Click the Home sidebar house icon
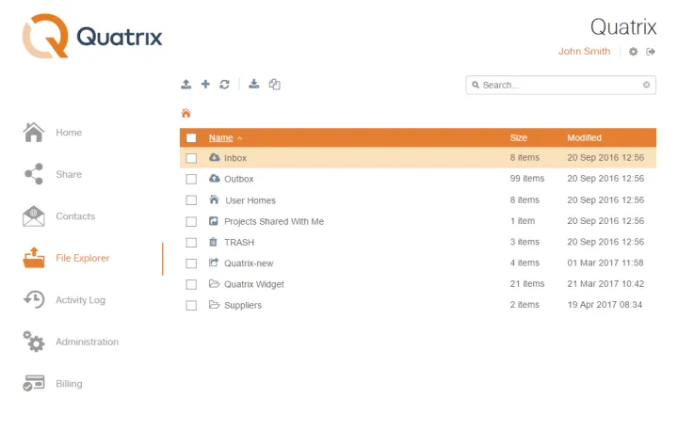This screenshot has height=446, width=678. pyautogui.click(x=34, y=133)
